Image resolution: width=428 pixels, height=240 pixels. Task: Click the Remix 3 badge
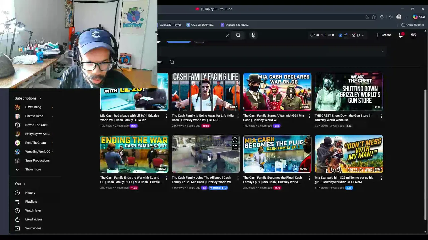pos(218,188)
